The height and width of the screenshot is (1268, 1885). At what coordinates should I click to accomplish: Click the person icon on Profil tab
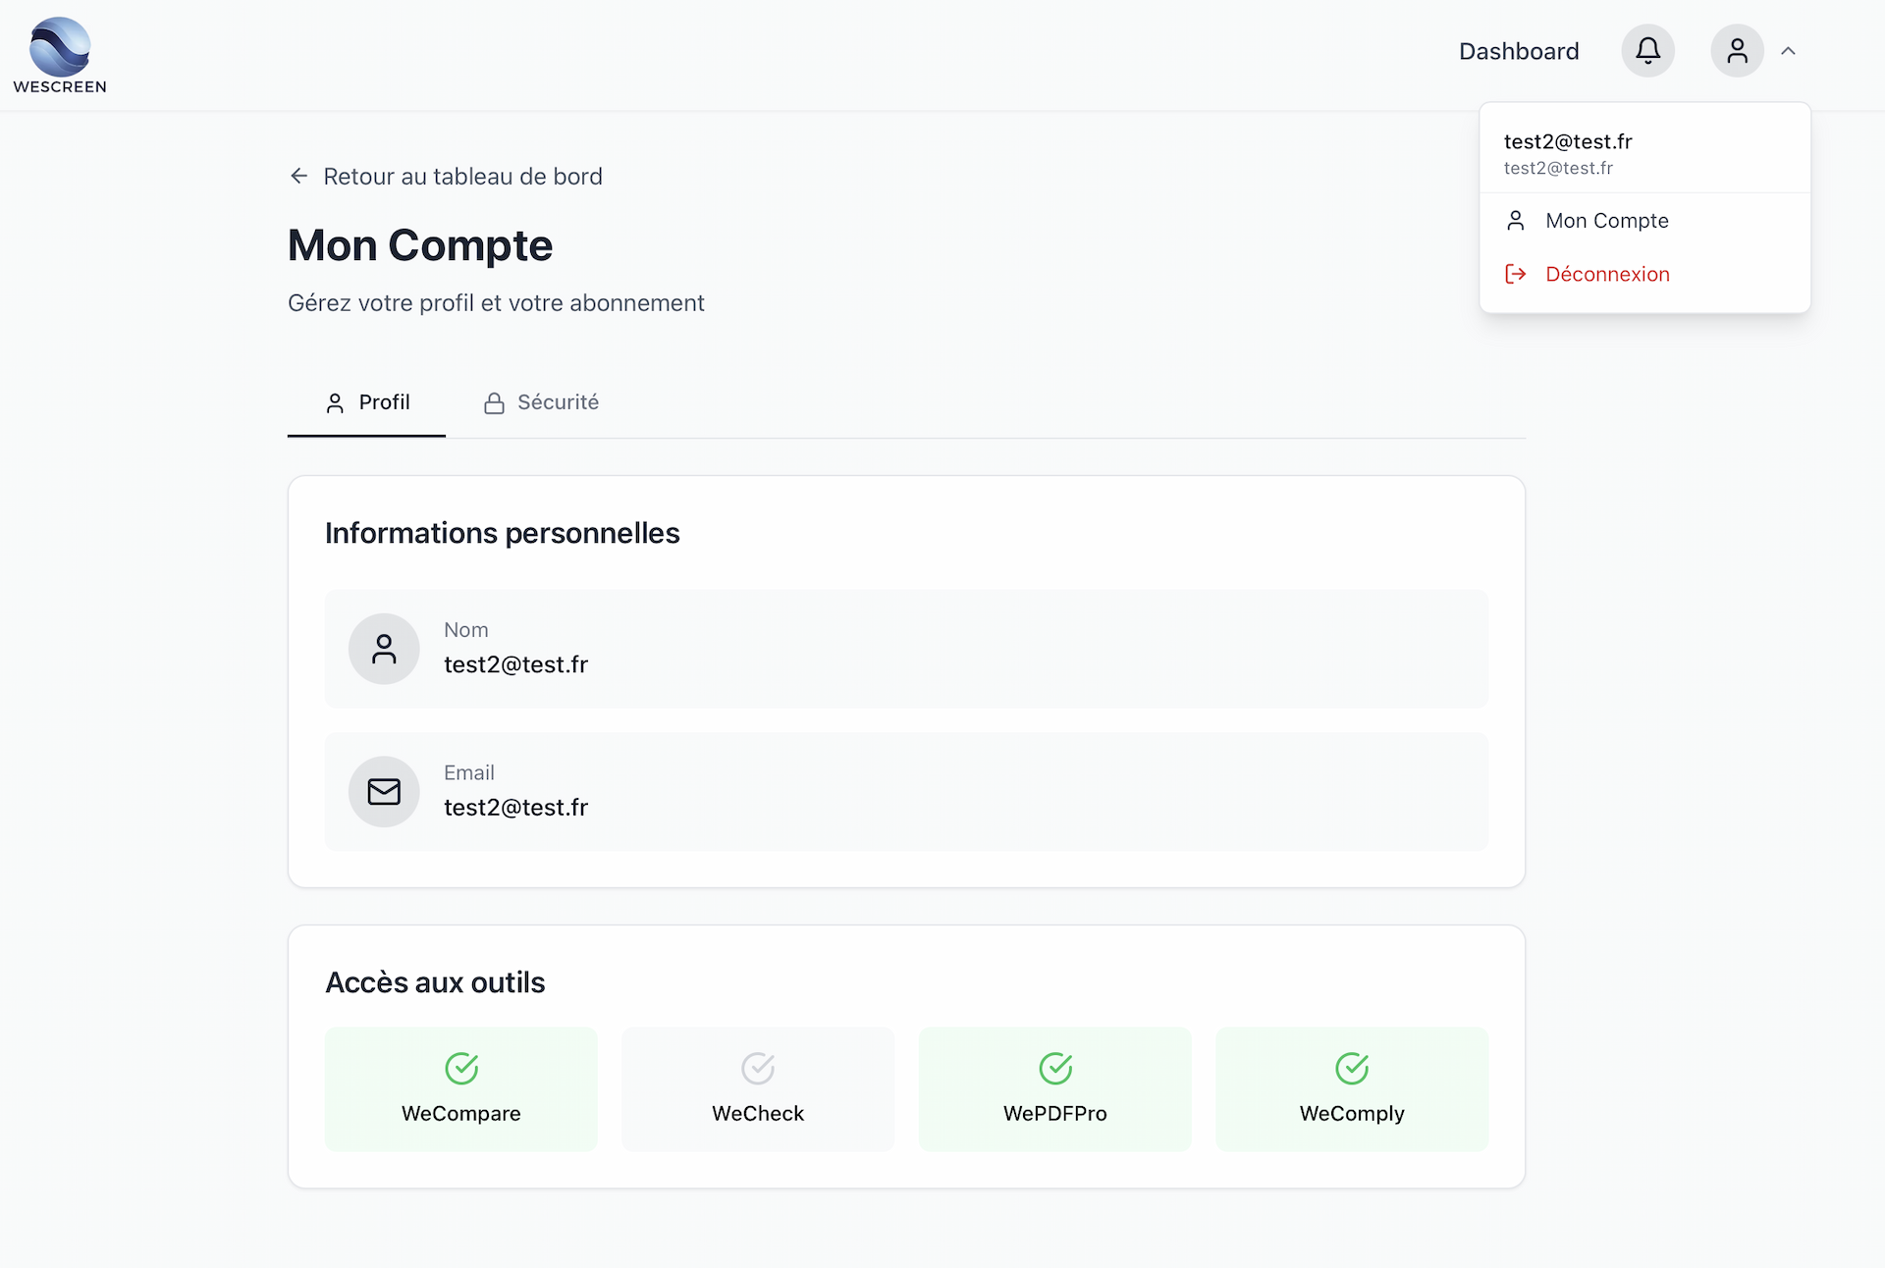(335, 403)
